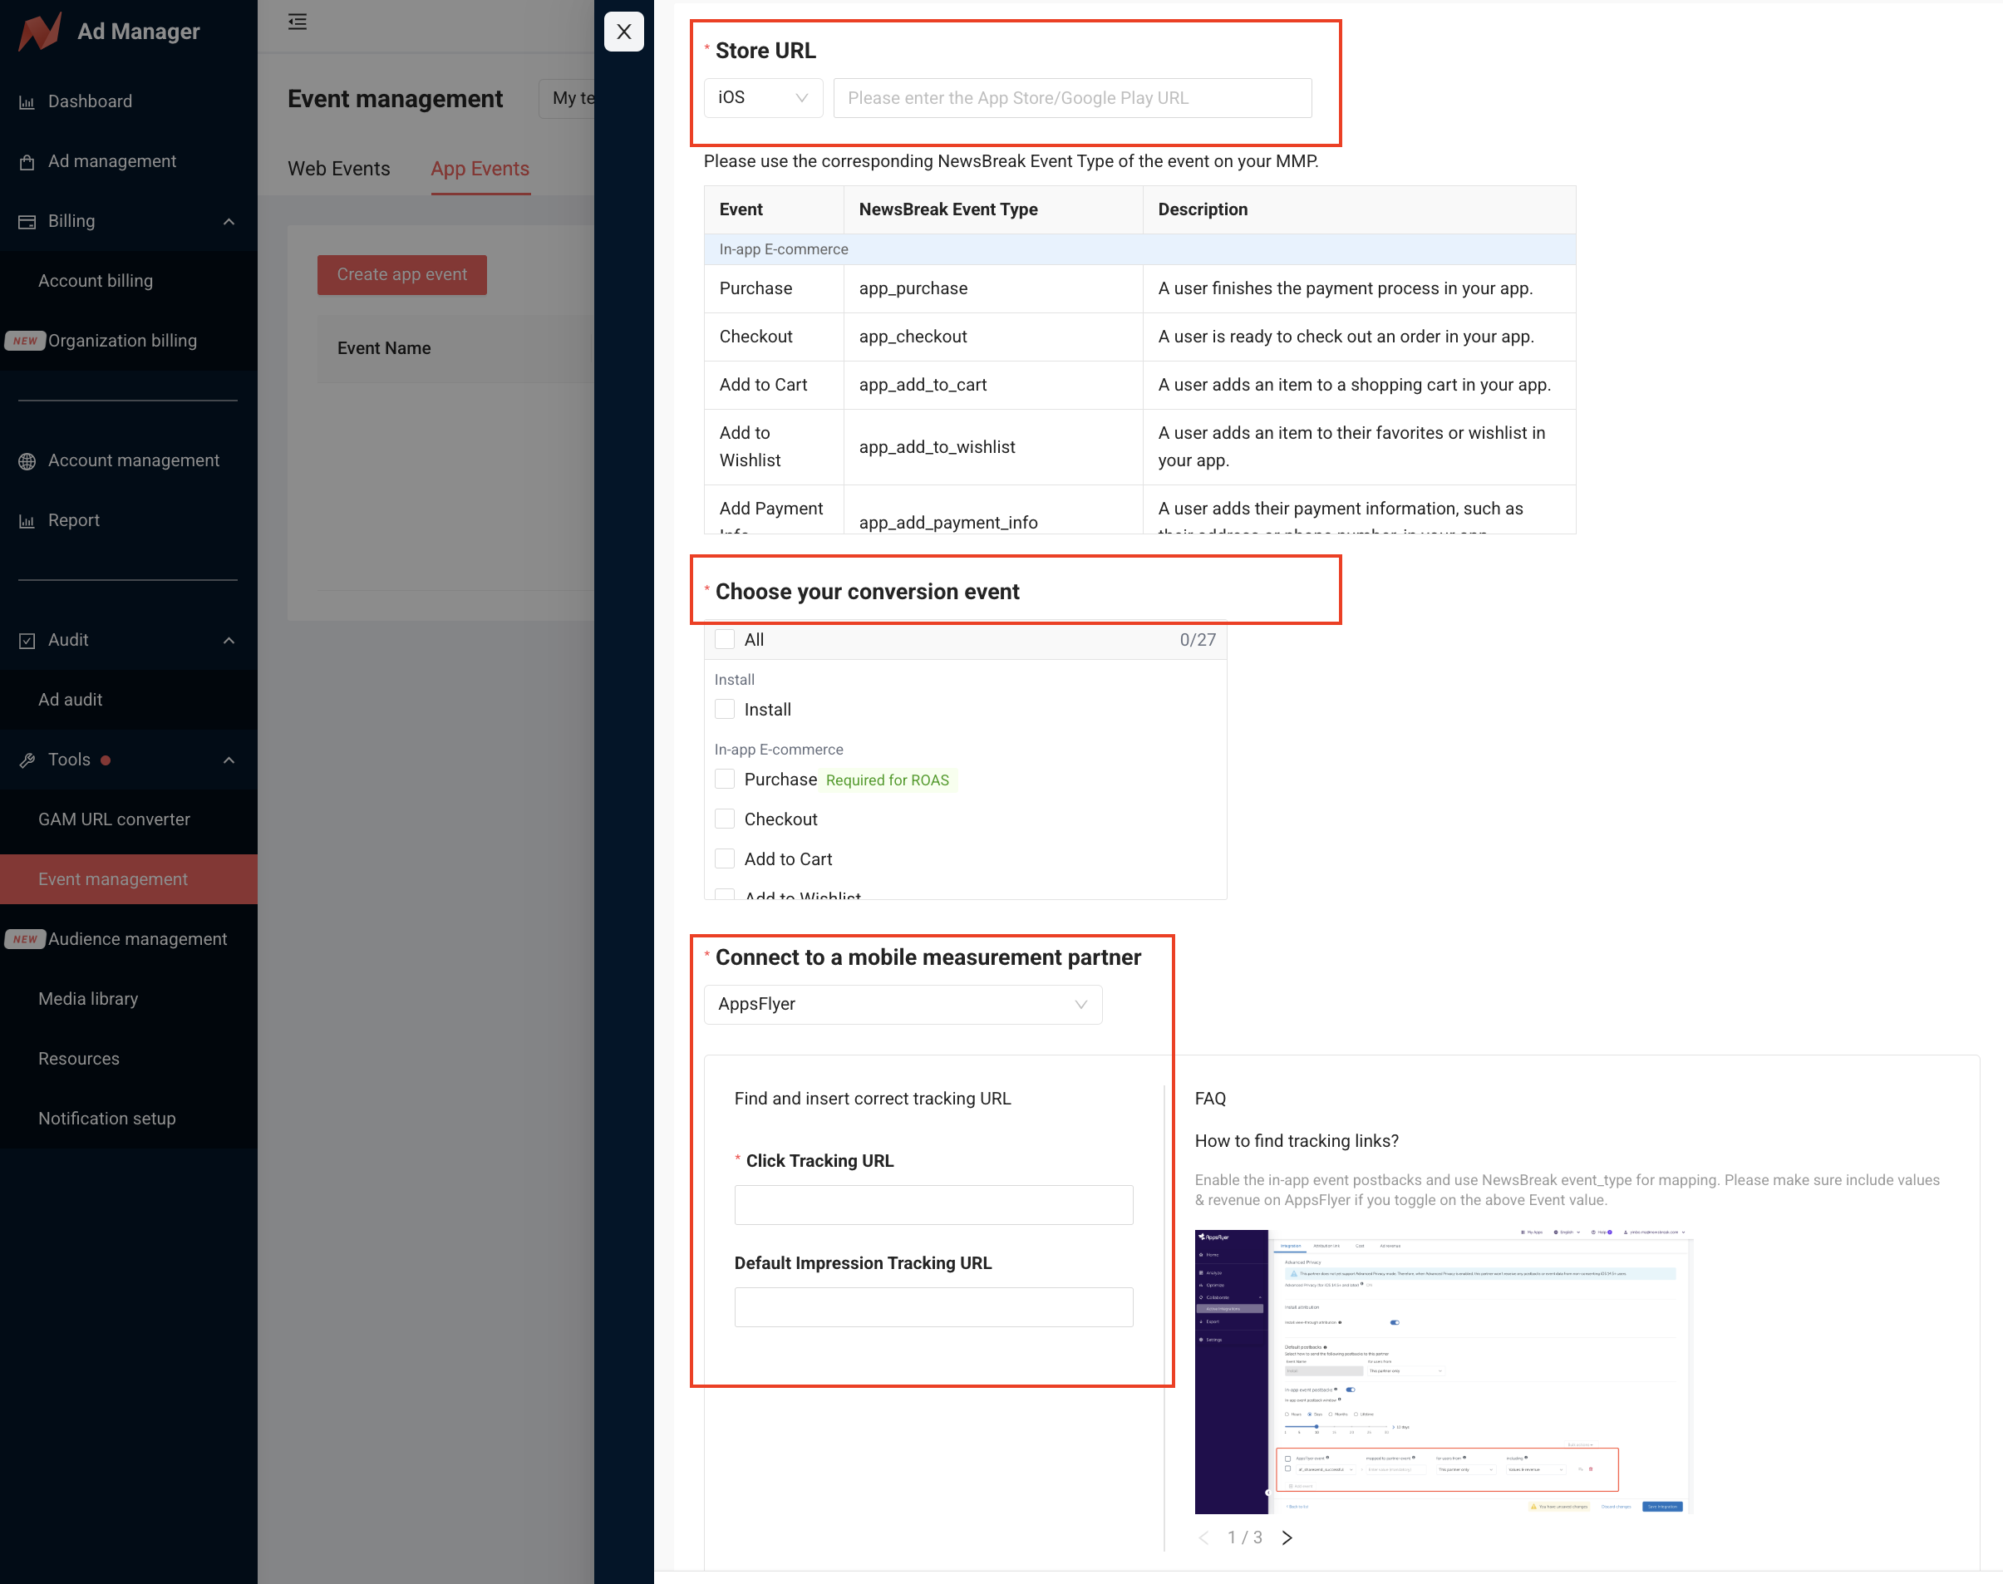The image size is (2003, 1584).
Task: Click the Ad Manager logo
Action: (x=41, y=32)
